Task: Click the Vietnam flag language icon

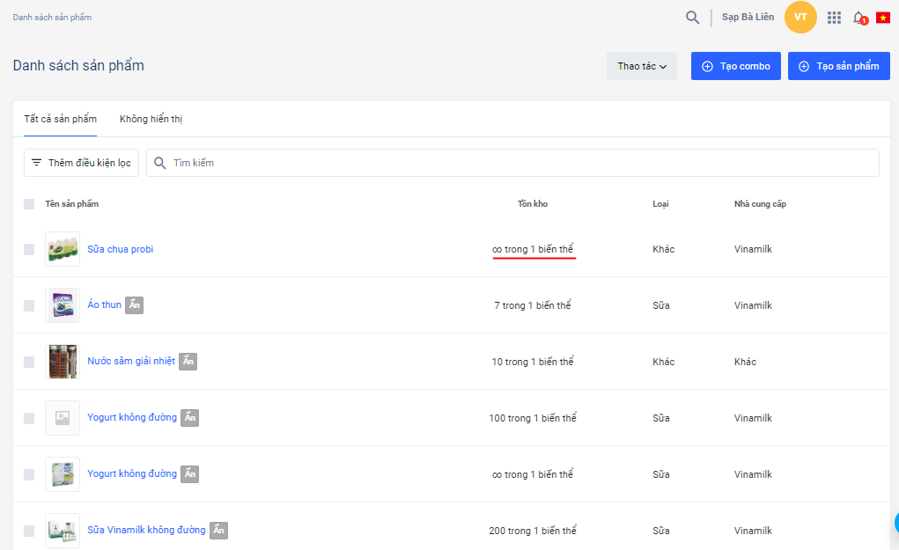Action: tap(882, 18)
